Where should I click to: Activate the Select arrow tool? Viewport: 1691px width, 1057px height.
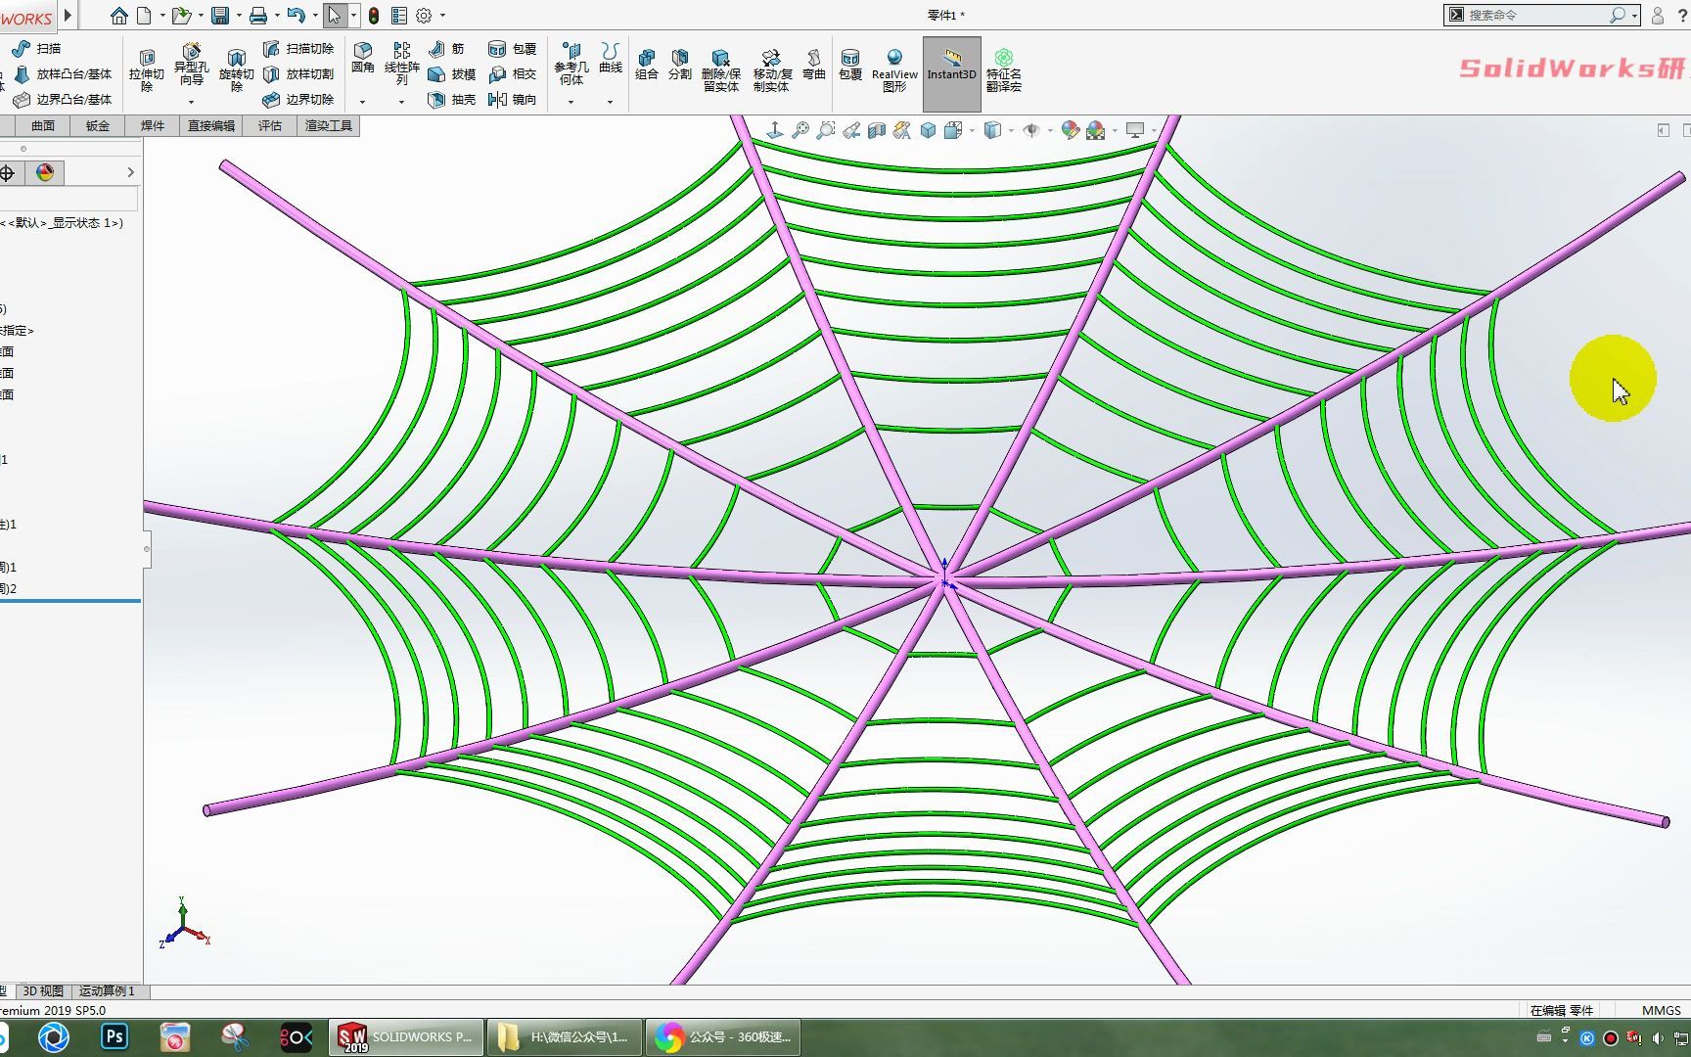click(x=335, y=16)
